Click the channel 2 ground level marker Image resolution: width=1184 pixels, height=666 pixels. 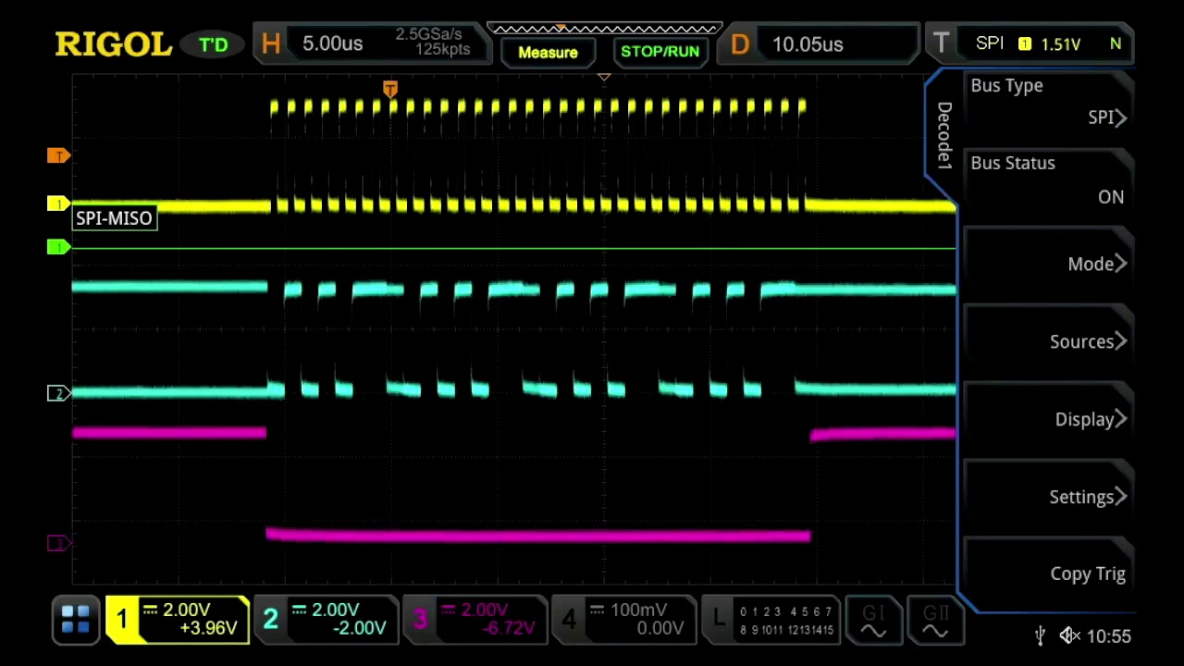point(58,394)
